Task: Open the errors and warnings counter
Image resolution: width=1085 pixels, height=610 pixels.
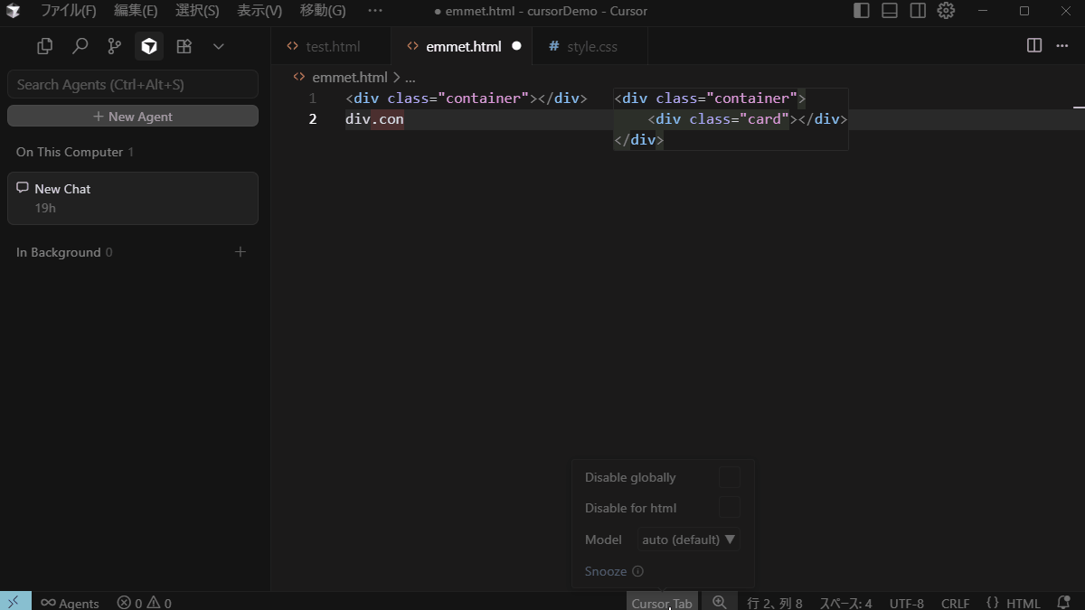Action: click(x=144, y=603)
